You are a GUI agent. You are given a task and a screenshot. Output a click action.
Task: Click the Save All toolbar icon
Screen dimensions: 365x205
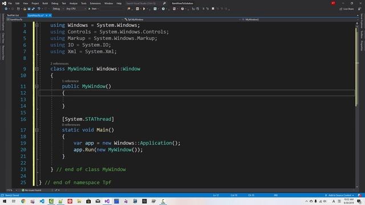[x=33, y=9]
